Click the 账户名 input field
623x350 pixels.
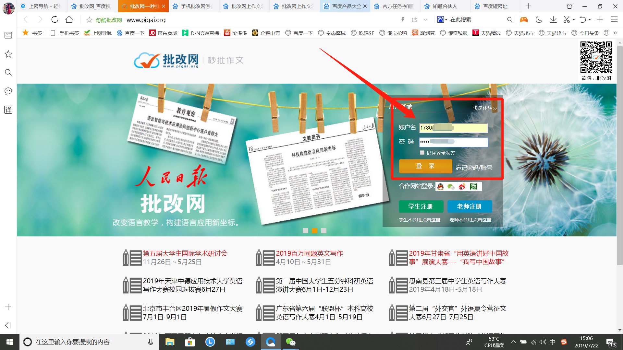(453, 128)
